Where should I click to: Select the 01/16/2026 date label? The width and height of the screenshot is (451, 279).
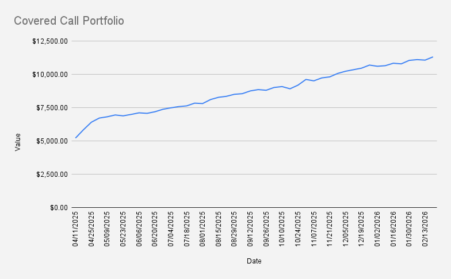coord(393,229)
